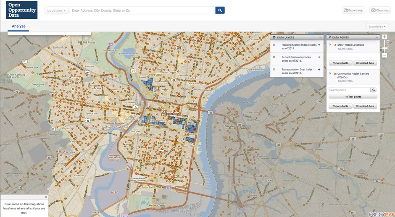Image resolution: width=395 pixels, height=217 pixels.
Task: Click the Export map button
Action: [353, 10]
